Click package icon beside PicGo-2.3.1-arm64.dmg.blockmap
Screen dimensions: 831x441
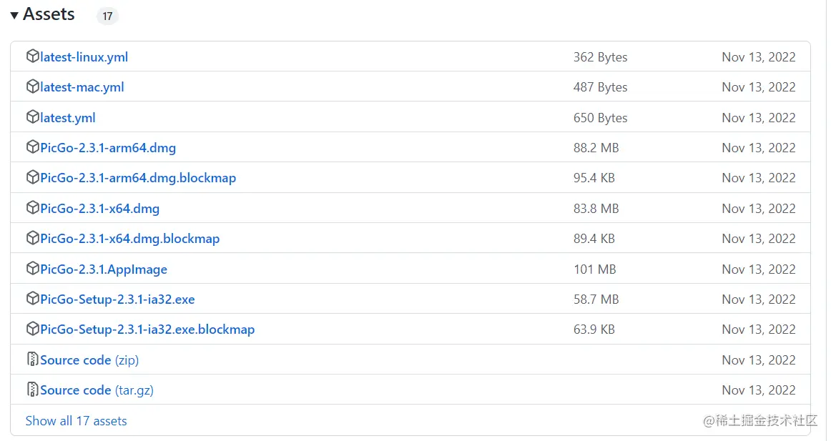33,177
